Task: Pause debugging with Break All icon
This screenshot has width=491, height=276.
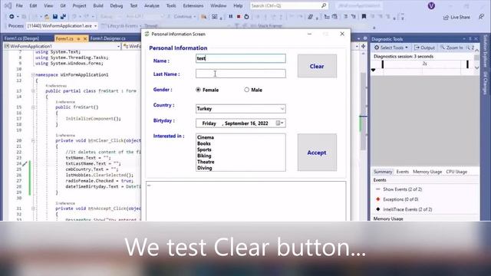Action: click(230, 17)
